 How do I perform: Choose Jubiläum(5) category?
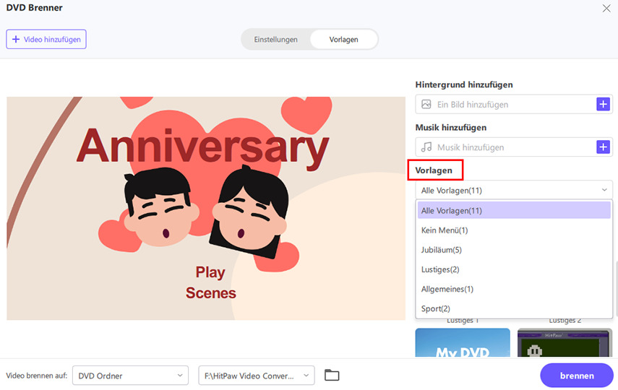(x=514, y=250)
